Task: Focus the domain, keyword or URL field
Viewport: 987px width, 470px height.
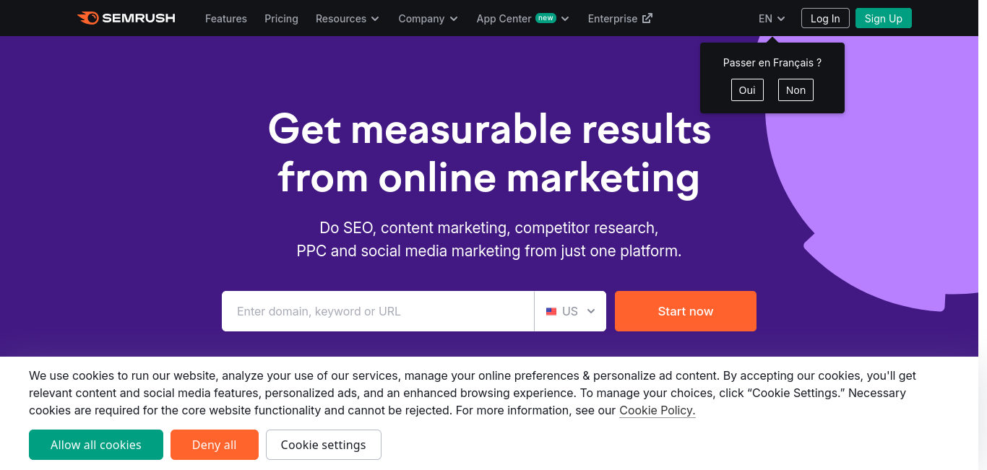Action: click(378, 311)
